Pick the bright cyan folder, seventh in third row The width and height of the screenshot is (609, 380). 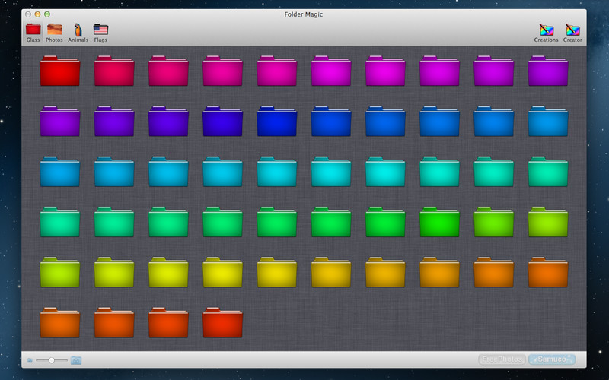pos(385,172)
